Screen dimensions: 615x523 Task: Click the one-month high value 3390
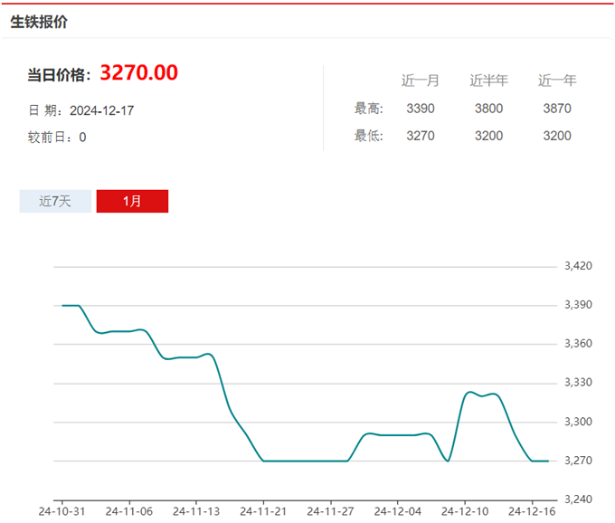pos(421,109)
